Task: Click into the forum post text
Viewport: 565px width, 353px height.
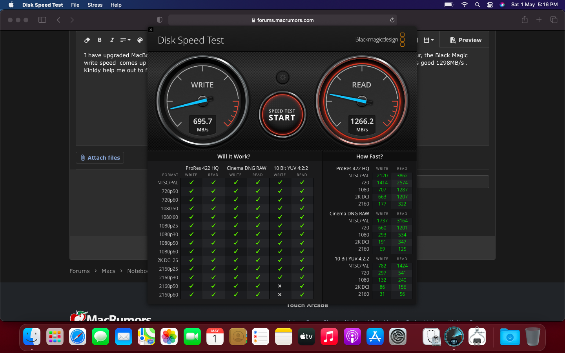Action: pyautogui.click(x=115, y=63)
